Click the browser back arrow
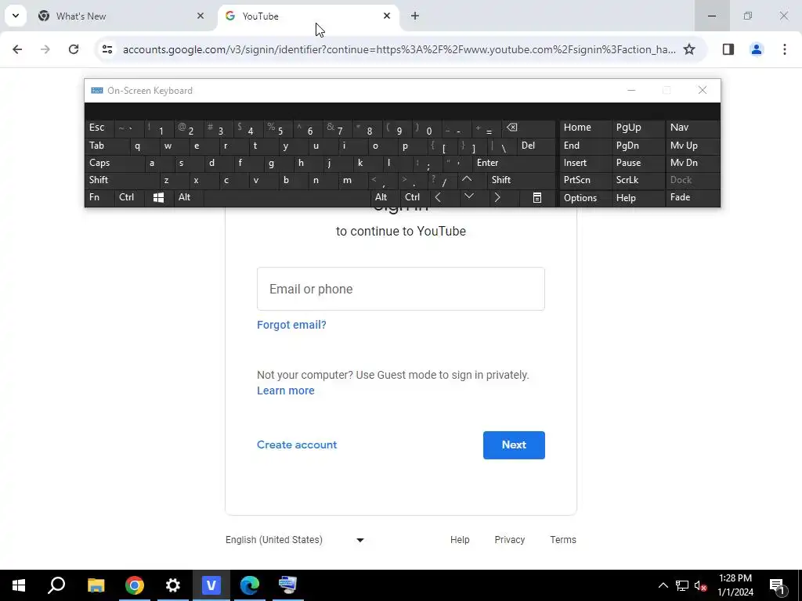Screen dimensions: 802x601 click(17, 49)
